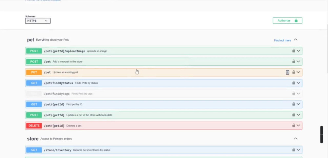The height and width of the screenshot is (158, 328).
Task: Click the pet section heading
Action: (31, 40)
